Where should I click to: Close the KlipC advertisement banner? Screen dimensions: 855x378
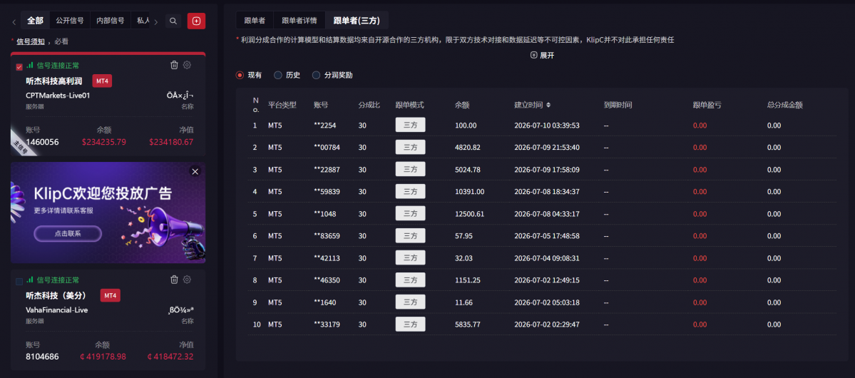pyautogui.click(x=195, y=171)
